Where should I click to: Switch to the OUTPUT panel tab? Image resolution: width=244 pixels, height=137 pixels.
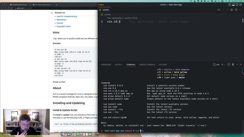click(x=119, y=65)
